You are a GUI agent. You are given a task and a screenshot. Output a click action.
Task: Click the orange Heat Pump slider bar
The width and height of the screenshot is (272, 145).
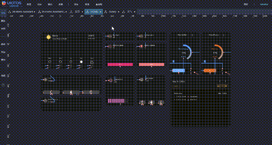(x=210, y=70)
